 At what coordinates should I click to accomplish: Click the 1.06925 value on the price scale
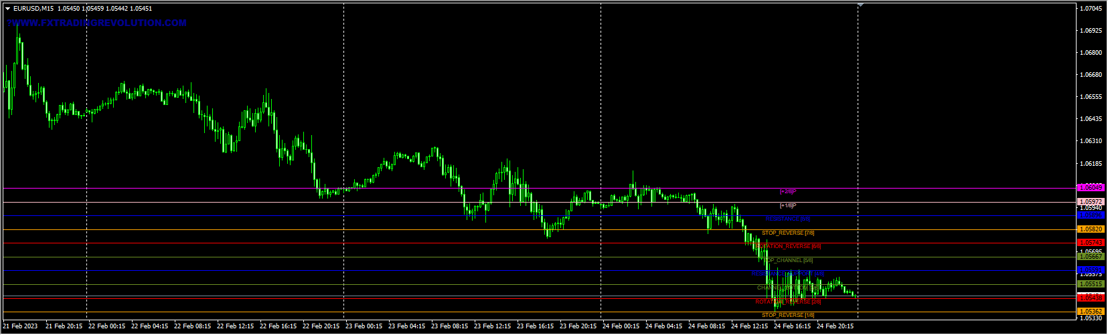tap(1091, 31)
